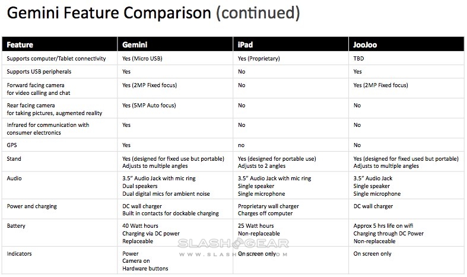Click the "Feature" column header
This screenshot has width=467, height=277.
pos(20,44)
